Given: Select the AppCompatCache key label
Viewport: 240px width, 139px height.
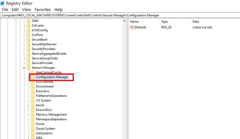Looking at the screenshot, I should [x=49, y=72].
